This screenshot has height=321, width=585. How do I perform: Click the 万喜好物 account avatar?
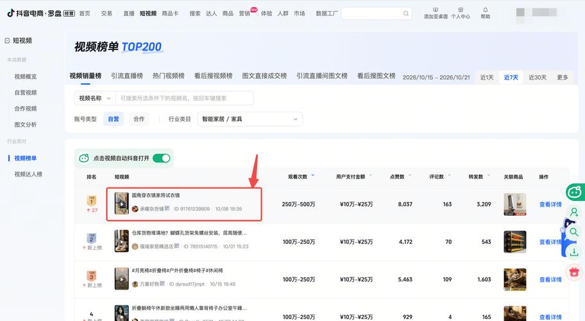coord(135,284)
